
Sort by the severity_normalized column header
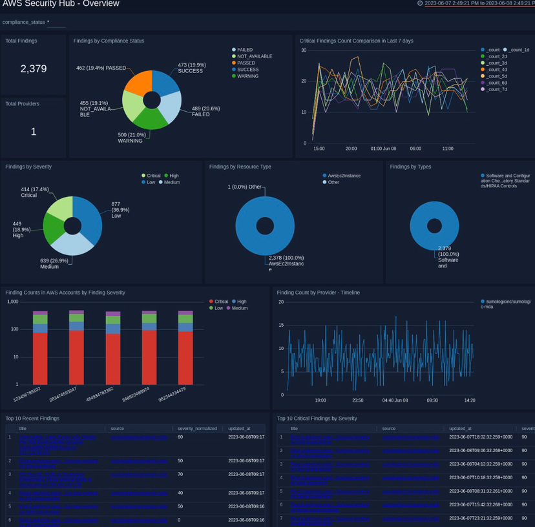pos(197,428)
